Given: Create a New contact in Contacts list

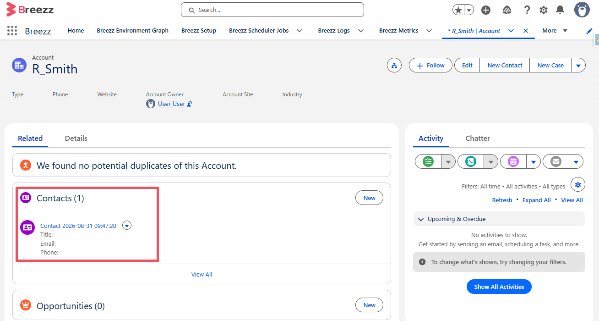Looking at the screenshot, I should click(x=369, y=198).
